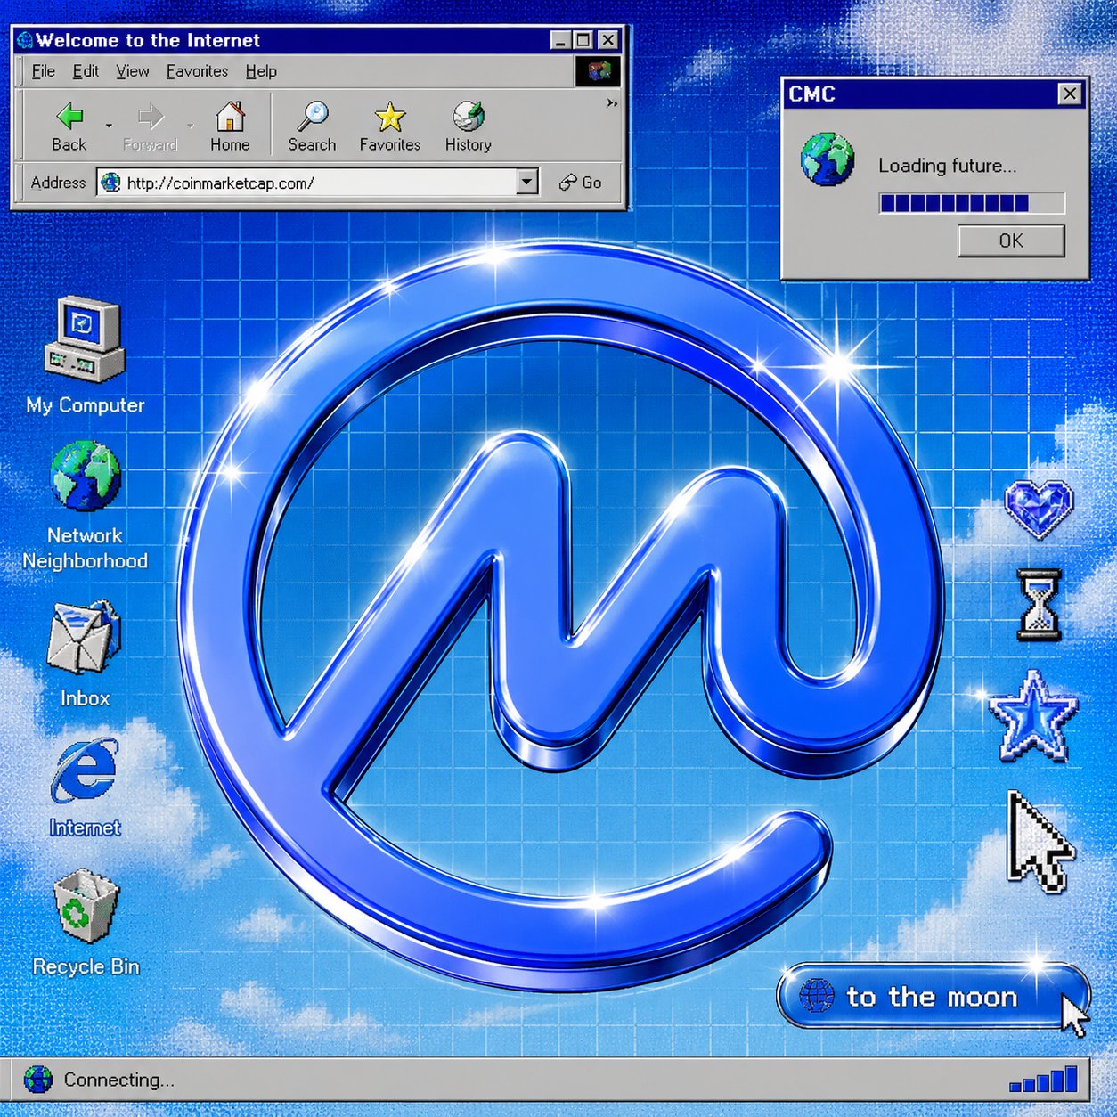Select the "Loading future..." text
1117x1117 pixels.
coord(947,166)
